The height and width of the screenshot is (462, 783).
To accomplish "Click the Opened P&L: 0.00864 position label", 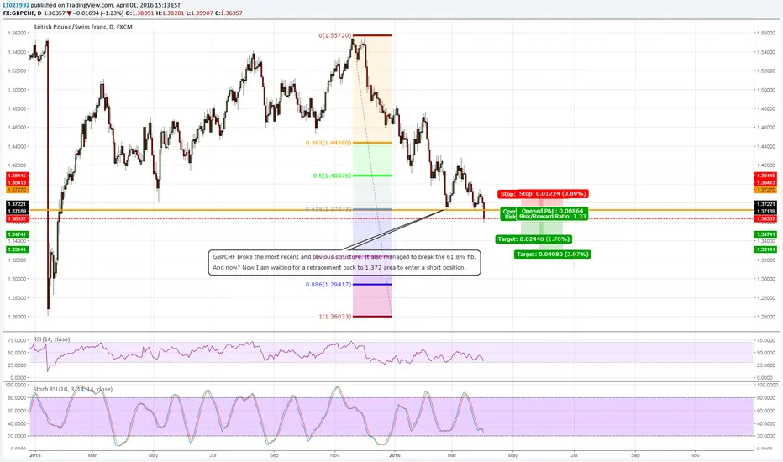I will [552, 212].
